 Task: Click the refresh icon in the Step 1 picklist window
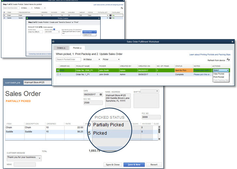click(122, 8)
